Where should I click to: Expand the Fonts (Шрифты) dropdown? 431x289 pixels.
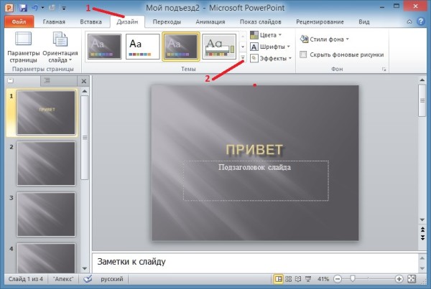click(x=270, y=47)
